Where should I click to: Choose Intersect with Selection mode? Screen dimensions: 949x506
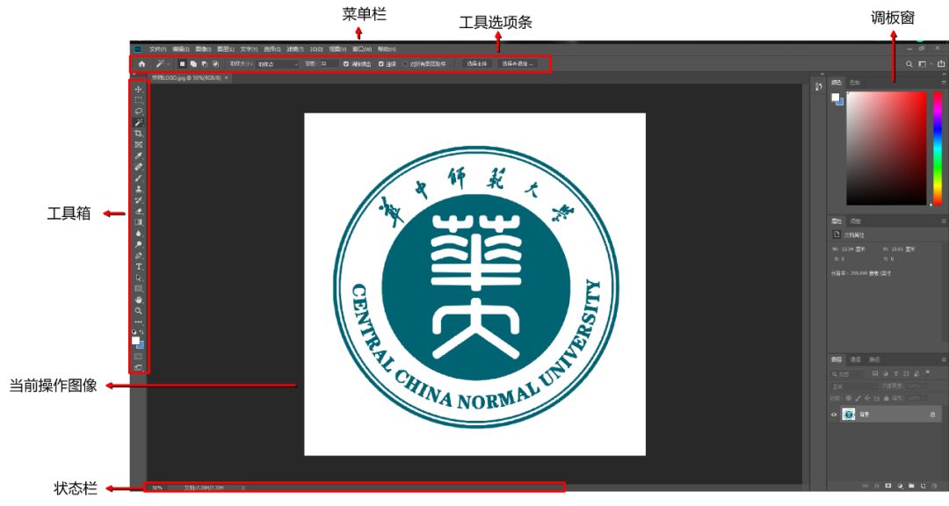[x=215, y=63]
